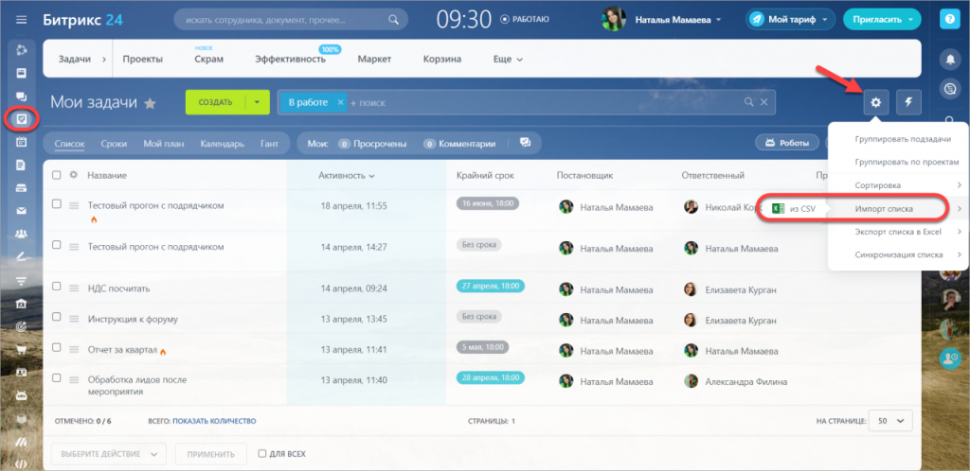
Task: Open the gear settings menu button
Action: coord(875,102)
